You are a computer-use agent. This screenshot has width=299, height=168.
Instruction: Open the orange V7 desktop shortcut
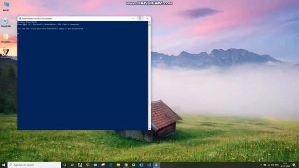pos(6,53)
